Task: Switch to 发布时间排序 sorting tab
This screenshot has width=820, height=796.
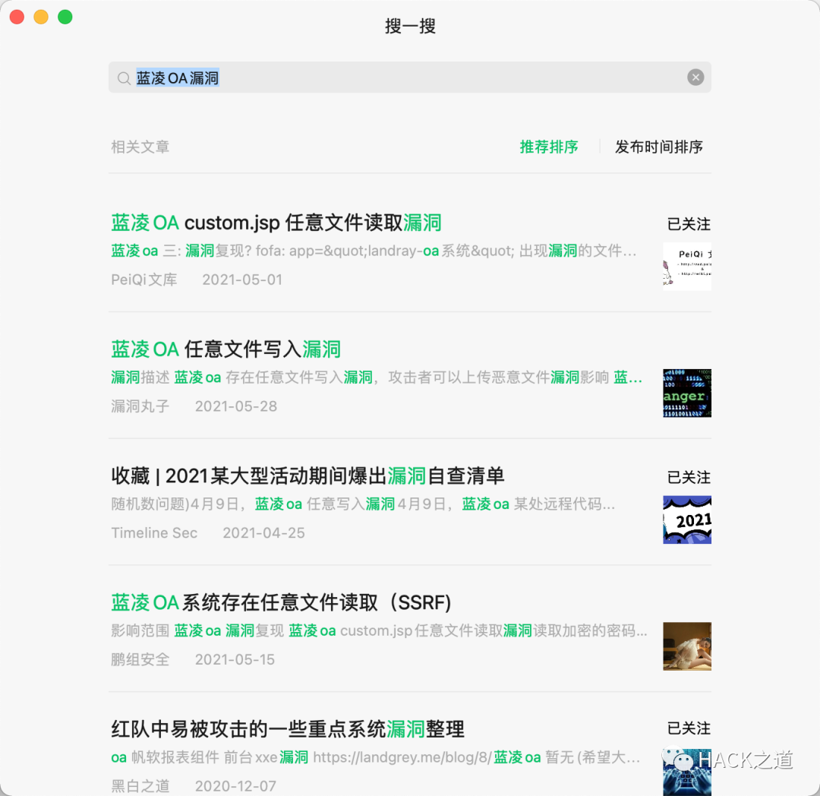Action: [x=658, y=147]
